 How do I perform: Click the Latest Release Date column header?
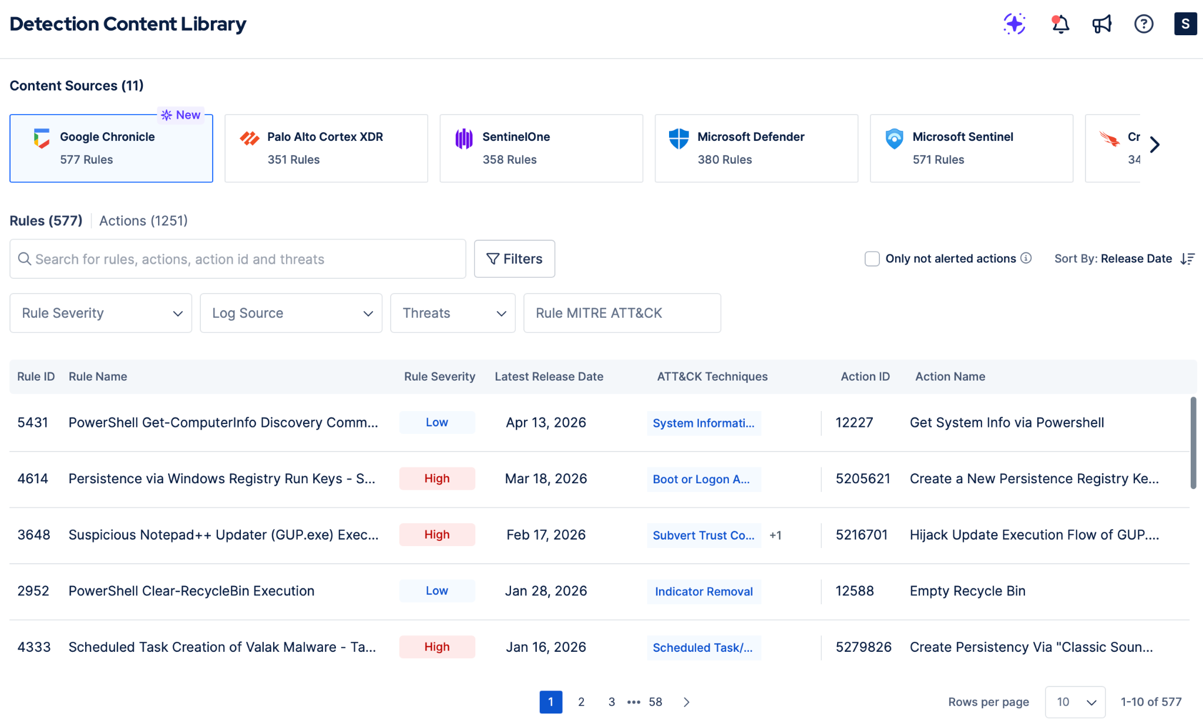[549, 376]
